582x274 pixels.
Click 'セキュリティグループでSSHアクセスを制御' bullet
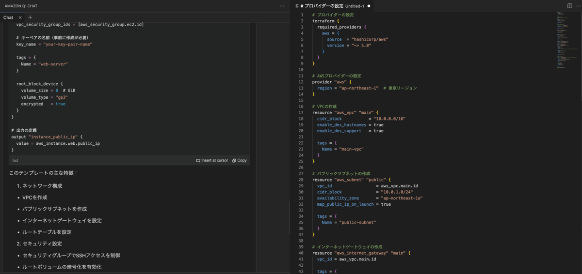pos(71,255)
